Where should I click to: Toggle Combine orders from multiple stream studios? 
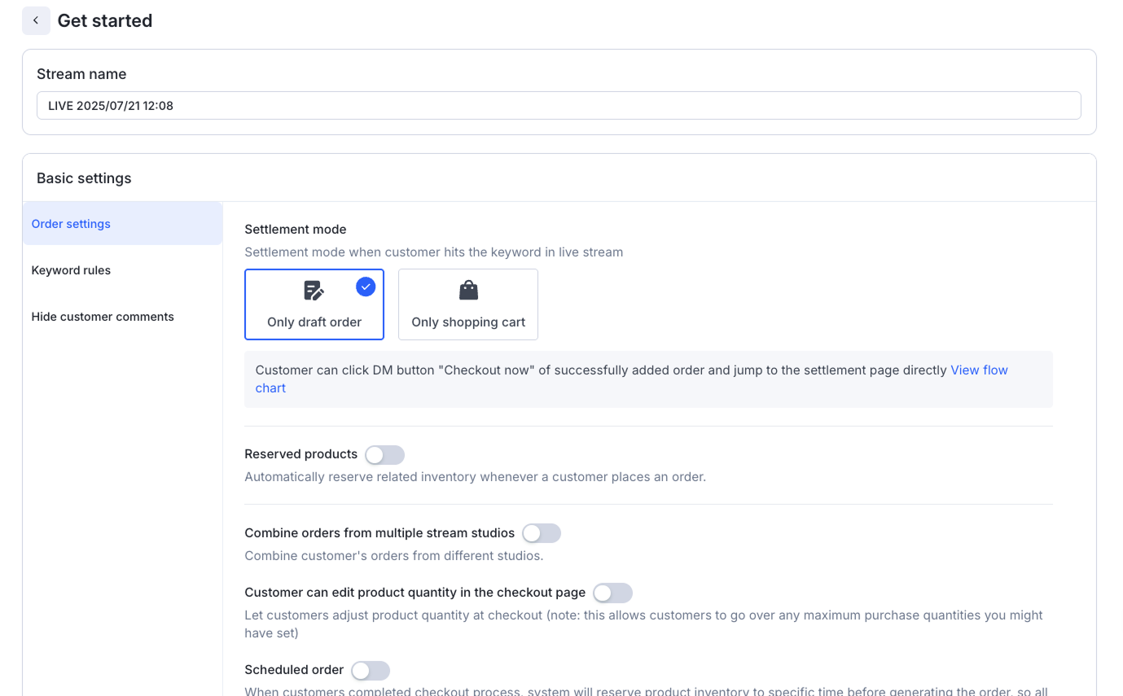(542, 533)
